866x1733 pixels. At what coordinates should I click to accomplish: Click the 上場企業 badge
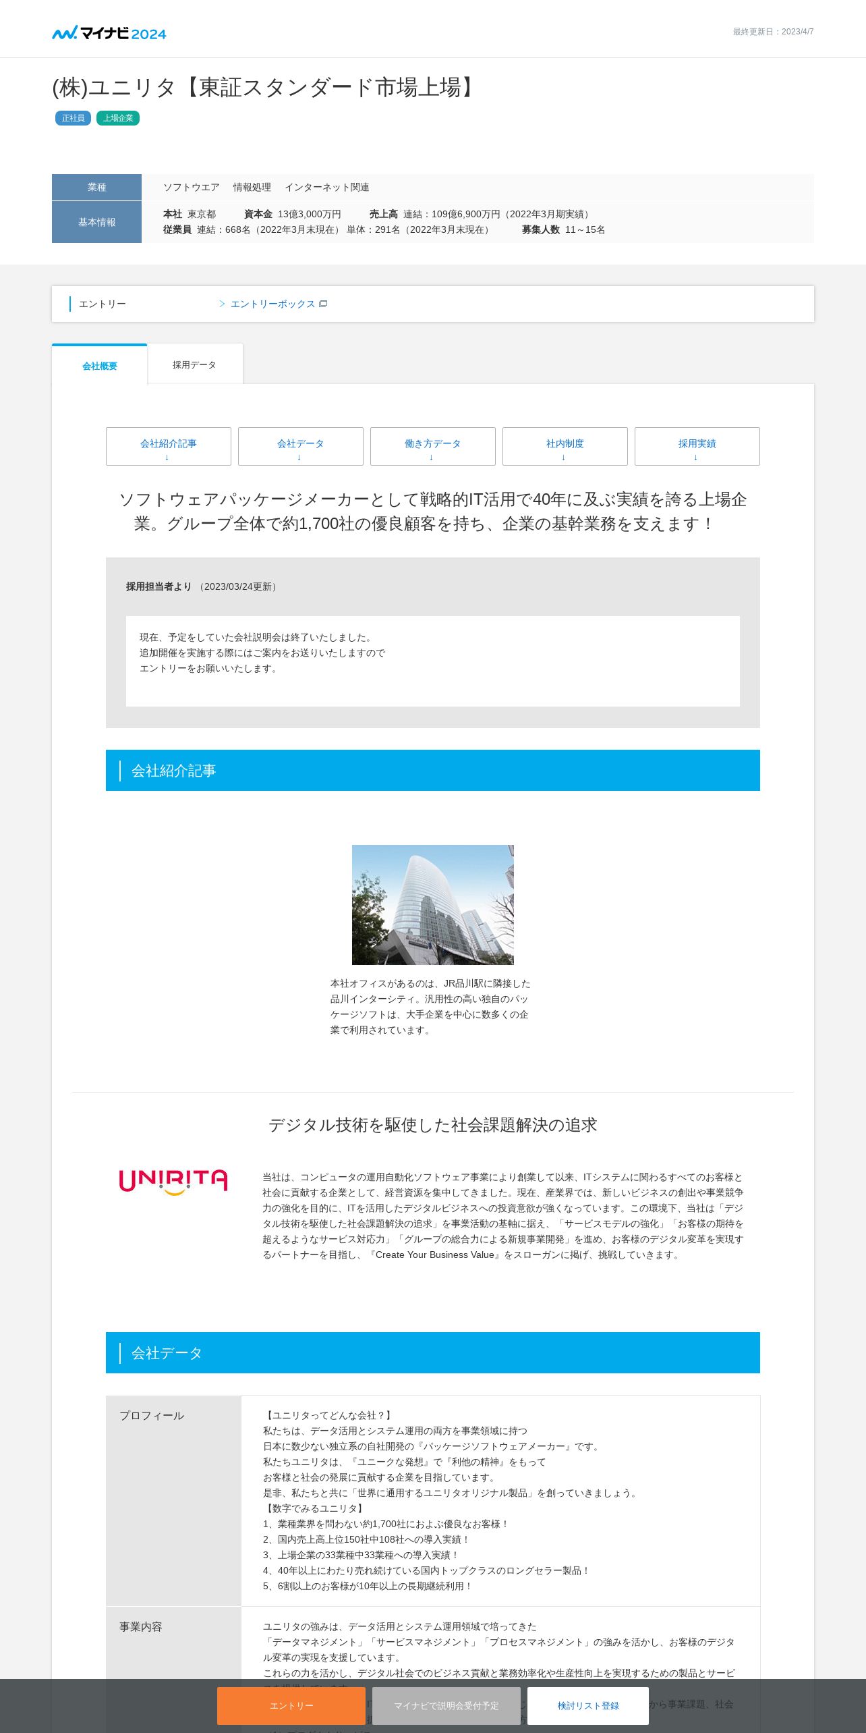coord(118,118)
